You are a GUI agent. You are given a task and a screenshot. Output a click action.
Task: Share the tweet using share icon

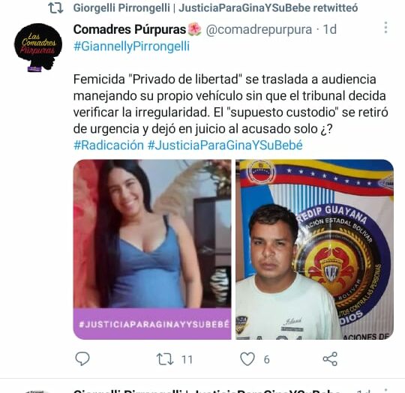pos(330,359)
